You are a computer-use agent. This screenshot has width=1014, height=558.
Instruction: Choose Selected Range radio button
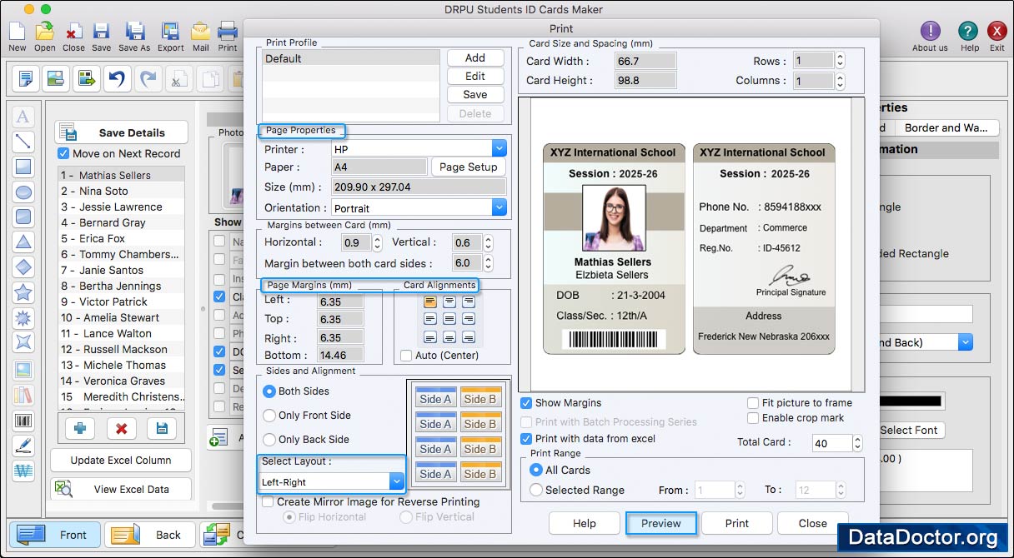(x=536, y=491)
